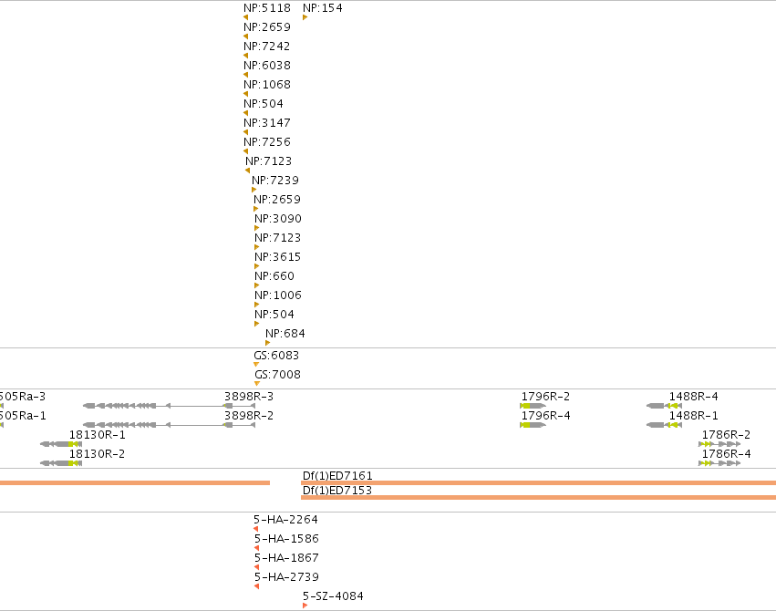This screenshot has height=611, width=776.
Task: Select the NP:7256 arrow glyph
Action: point(246,152)
